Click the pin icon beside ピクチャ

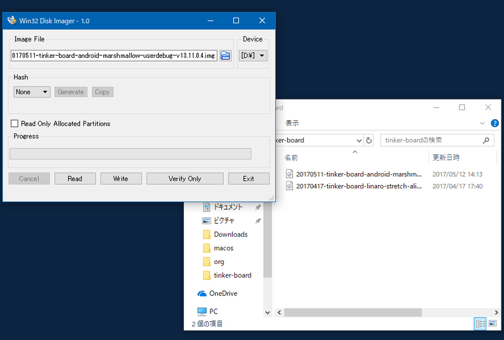pos(258,221)
